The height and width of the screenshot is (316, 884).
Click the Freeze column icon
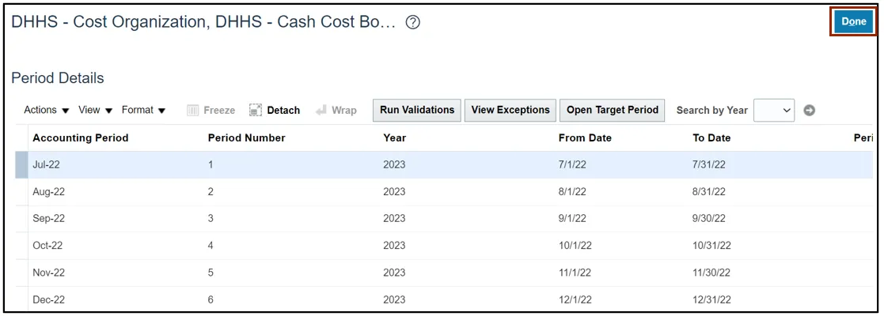(x=192, y=111)
